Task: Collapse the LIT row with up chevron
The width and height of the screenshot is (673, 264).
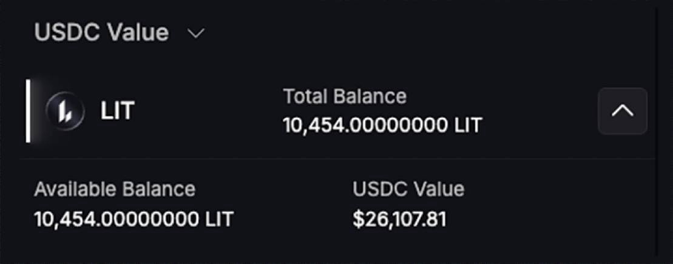Action: coord(623,111)
